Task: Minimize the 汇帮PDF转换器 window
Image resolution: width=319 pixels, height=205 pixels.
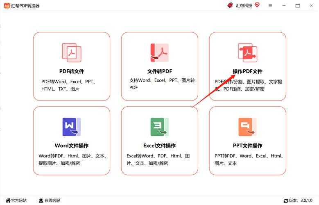Action: (x=284, y=6)
